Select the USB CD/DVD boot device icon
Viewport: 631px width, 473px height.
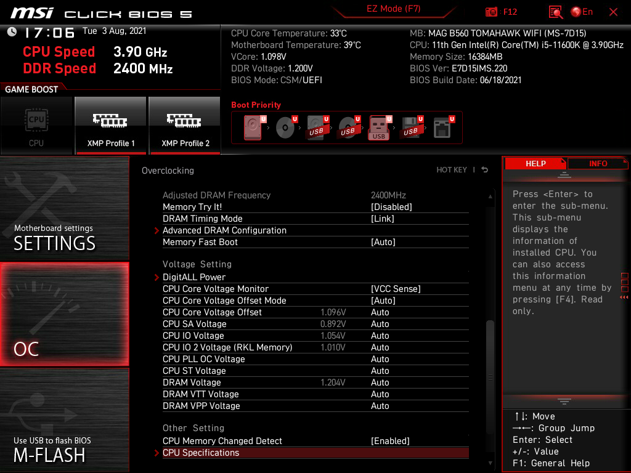349,127
